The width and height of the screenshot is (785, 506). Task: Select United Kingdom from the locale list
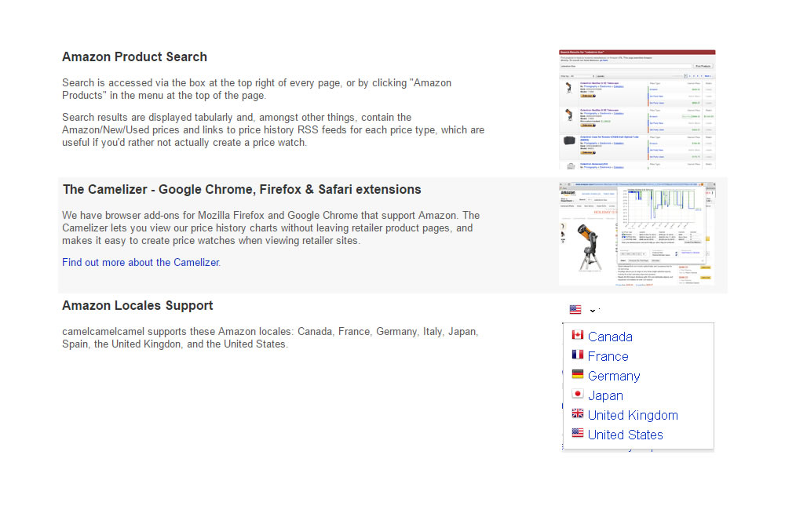[633, 415]
